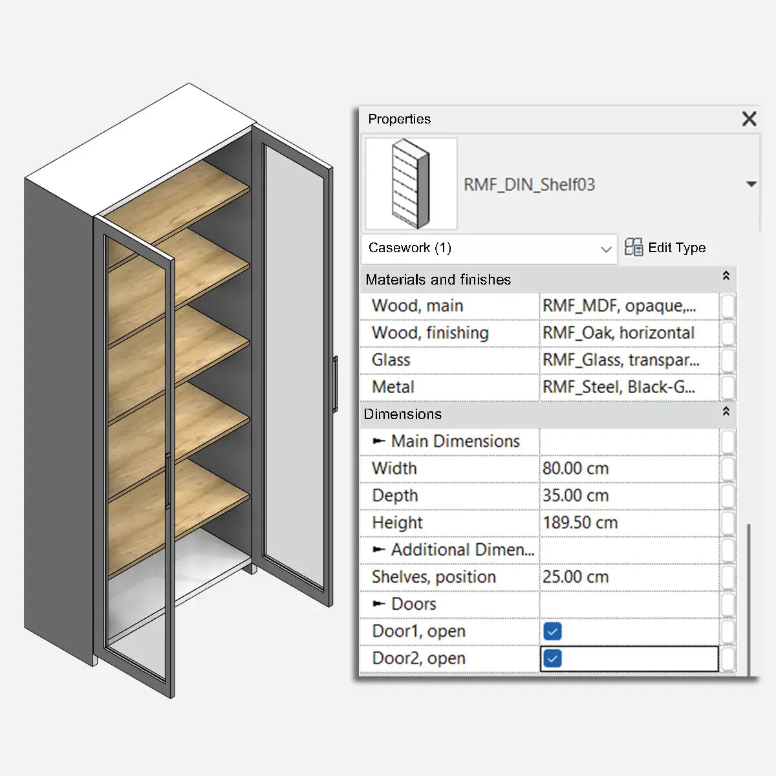Click the shelf family preview thumbnail
Viewport: 776px width, 776px height.
pos(411,184)
